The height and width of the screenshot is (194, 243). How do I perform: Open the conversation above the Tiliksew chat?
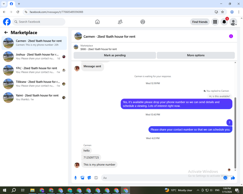[34, 70]
